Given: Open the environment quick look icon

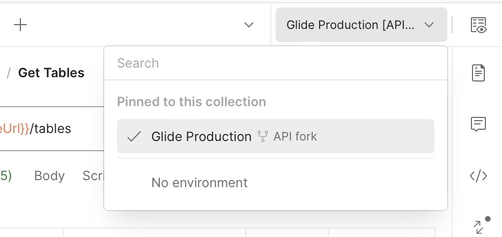Looking at the screenshot, I should (478, 25).
